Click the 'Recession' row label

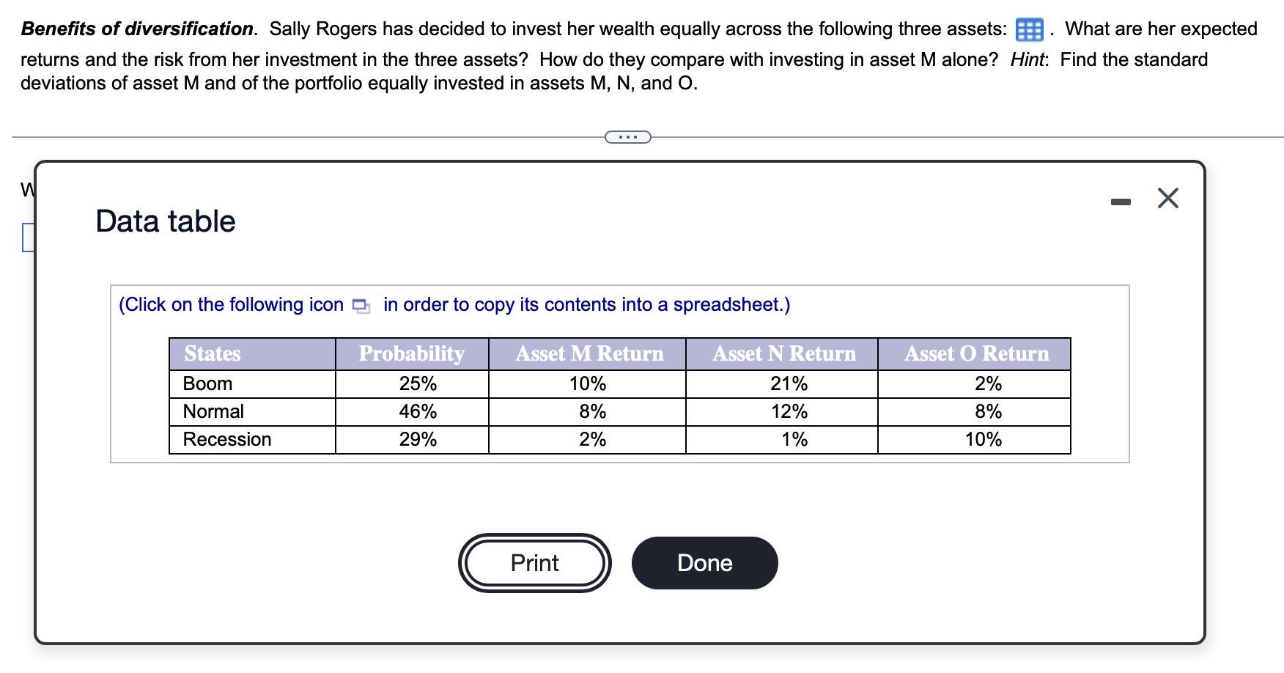pyautogui.click(x=227, y=439)
